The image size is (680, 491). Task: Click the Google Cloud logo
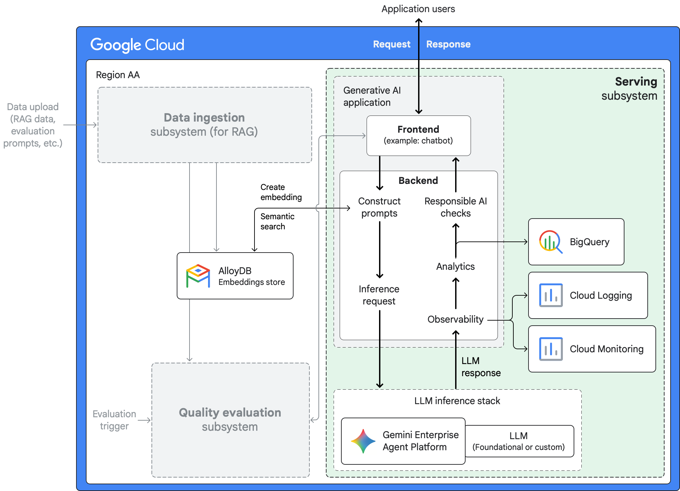pyautogui.click(x=137, y=45)
